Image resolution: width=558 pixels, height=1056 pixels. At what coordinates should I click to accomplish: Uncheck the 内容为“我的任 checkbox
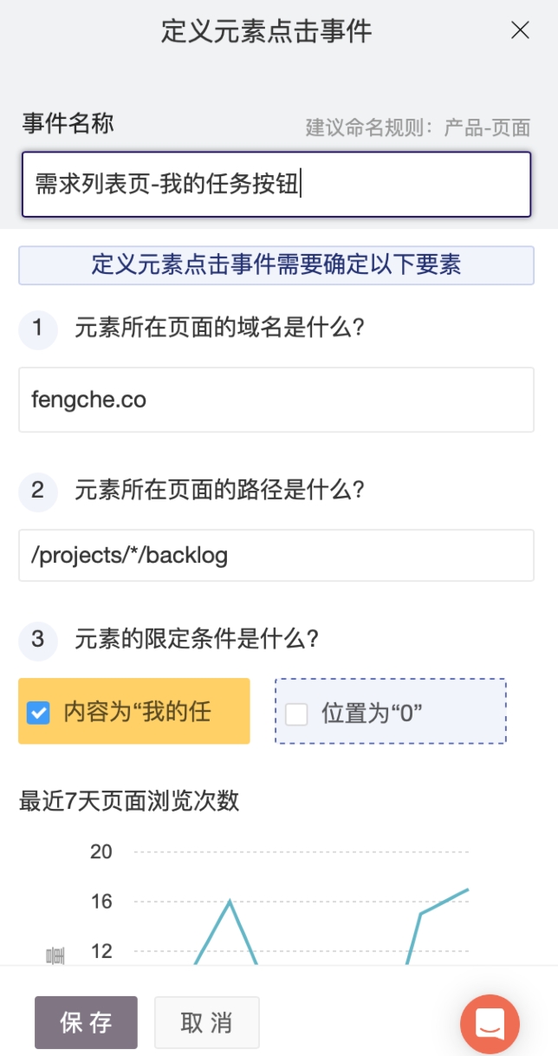pos(38,713)
